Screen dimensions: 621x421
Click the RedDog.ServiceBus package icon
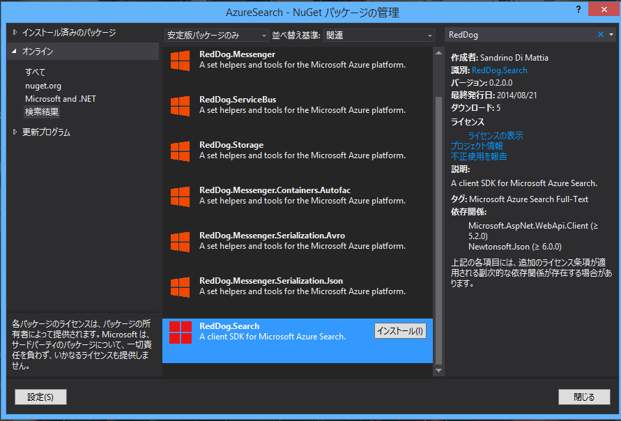pyautogui.click(x=181, y=106)
